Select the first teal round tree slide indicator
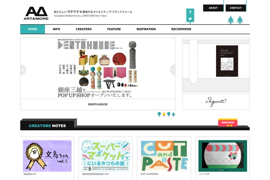Viewport: 270px width, 180px height. (x=159, y=114)
